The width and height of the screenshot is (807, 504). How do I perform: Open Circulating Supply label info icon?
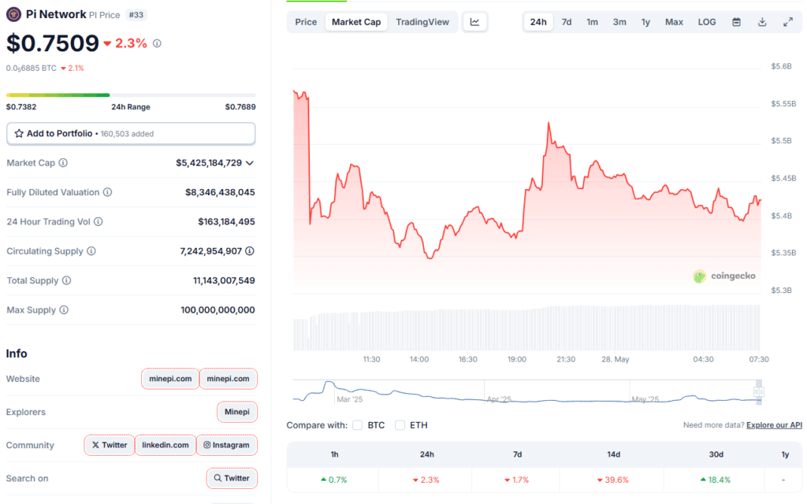click(91, 251)
